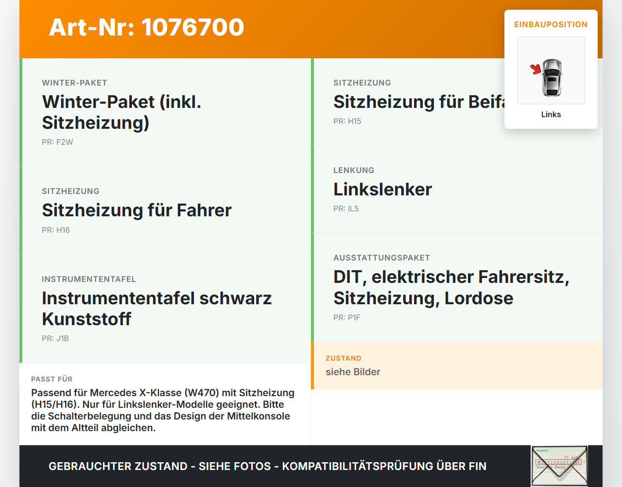
Task: Click SITZHEIZUNG label above Sitzheizung für Fahrer
Action: click(70, 191)
